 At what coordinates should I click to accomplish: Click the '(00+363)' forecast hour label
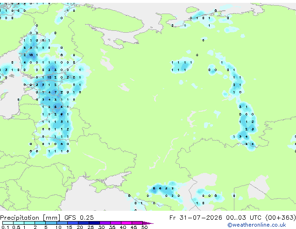pos(281,218)
